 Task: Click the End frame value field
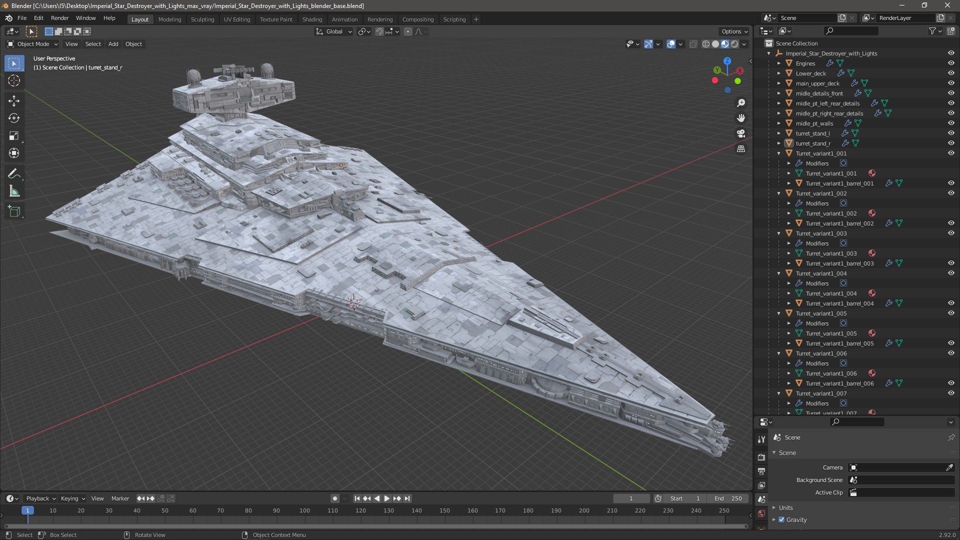[x=728, y=498]
